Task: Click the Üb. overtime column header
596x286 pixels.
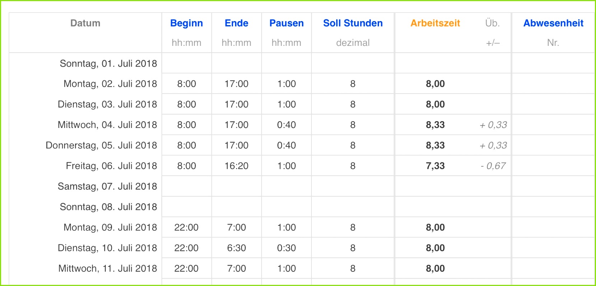Action: 492,23
